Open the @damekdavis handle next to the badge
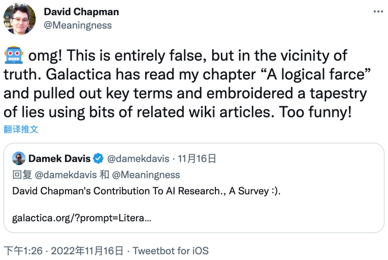 point(138,159)
